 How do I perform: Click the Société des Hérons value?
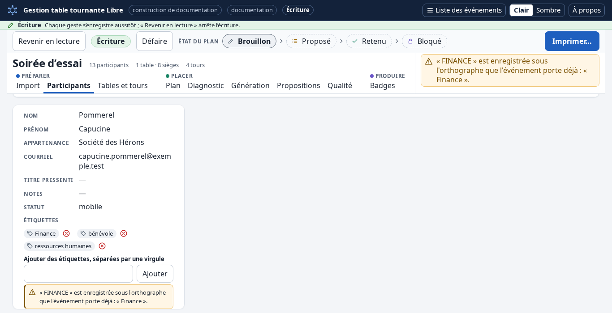click(x=112, y=142)
